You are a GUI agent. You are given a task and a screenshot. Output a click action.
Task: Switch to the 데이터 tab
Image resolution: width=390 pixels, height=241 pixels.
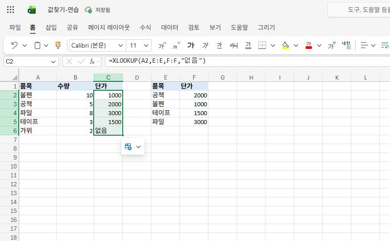point(170,27)
